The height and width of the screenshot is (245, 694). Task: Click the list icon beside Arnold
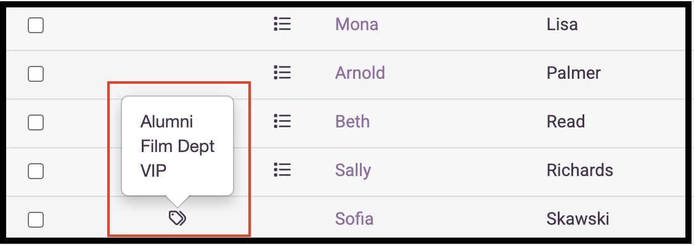pos(282,73)
